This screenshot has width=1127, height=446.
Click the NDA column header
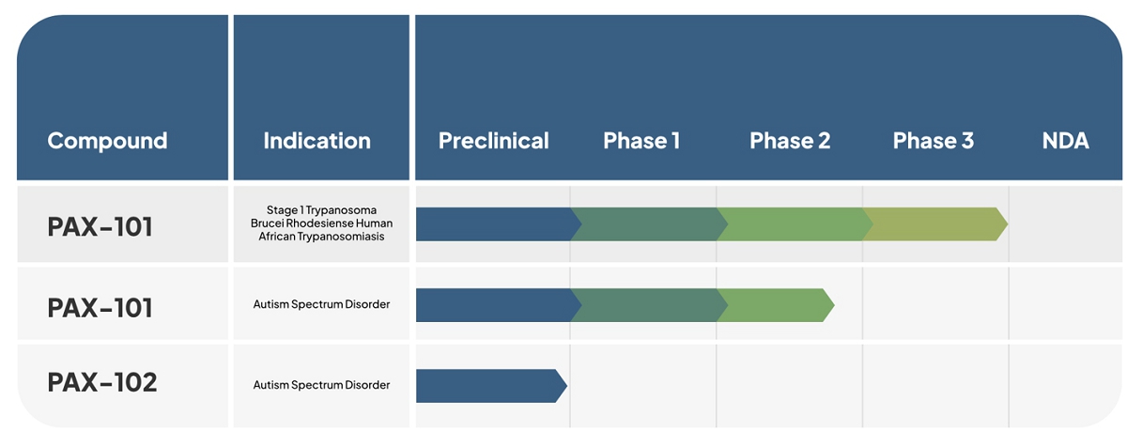pos(1065,141)
